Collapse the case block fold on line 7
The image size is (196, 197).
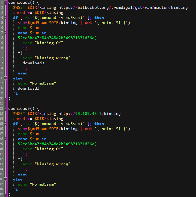(x=5, y=33)
